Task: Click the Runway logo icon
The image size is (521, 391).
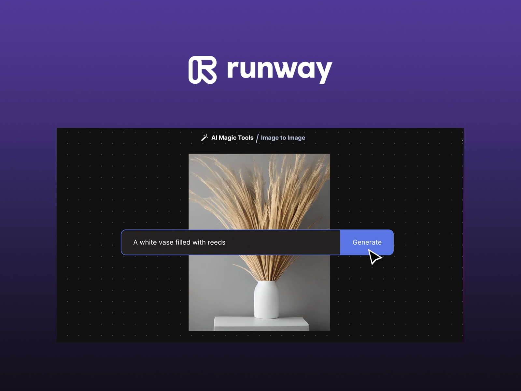Action: pos(203,70)
